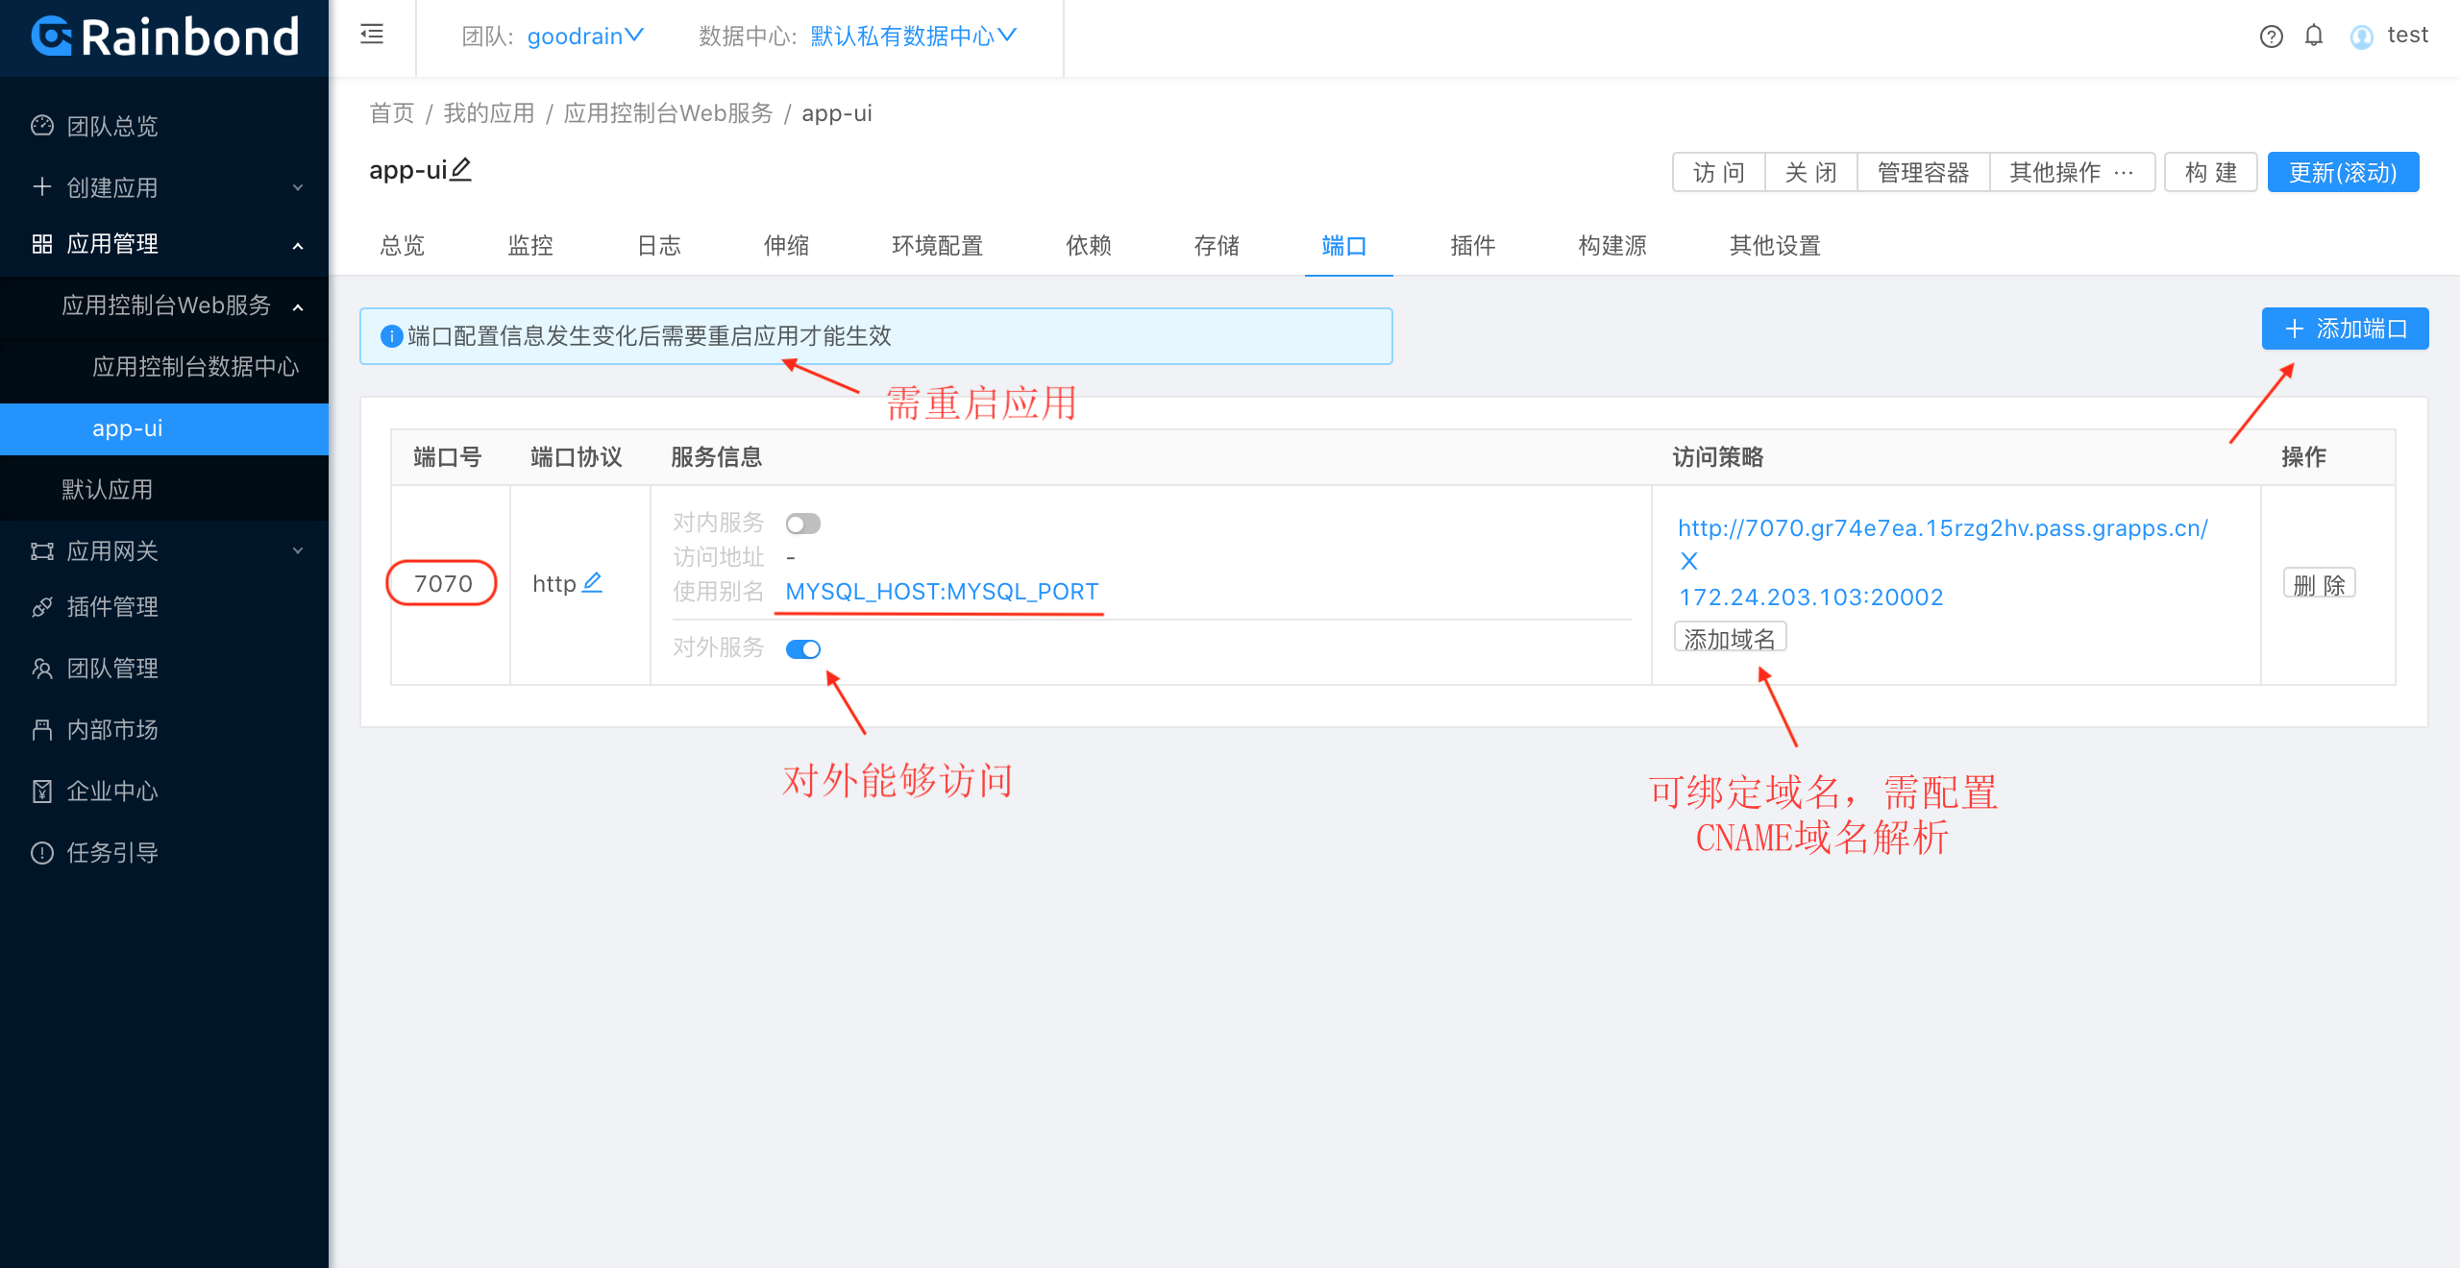Image resolution: width=2460 pixels, height=1268 pixels.
Task: Click the test user avatar icon
Action: (x=2361, y=37)
